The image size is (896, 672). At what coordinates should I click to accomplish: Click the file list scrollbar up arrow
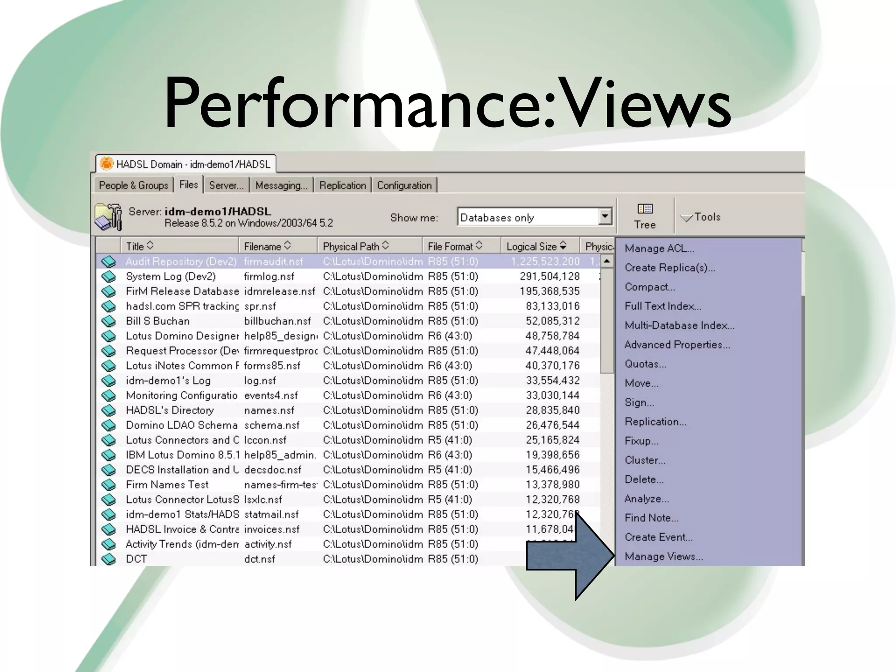pos(607,261)
